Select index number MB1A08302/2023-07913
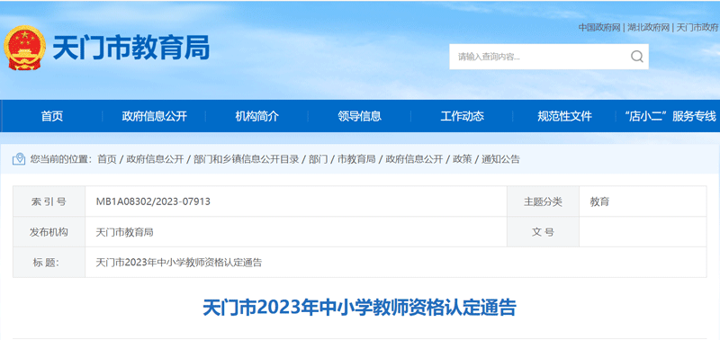720x340 pixels. 153,201
